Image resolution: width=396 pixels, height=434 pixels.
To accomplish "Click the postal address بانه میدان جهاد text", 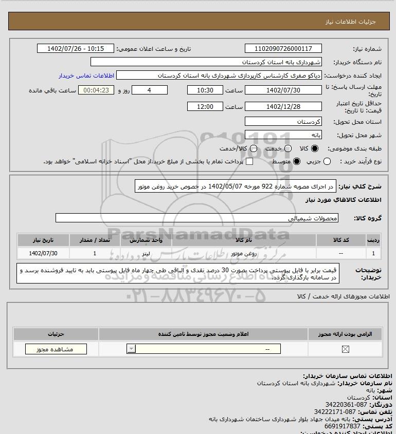I will click(x=280, y=419).
